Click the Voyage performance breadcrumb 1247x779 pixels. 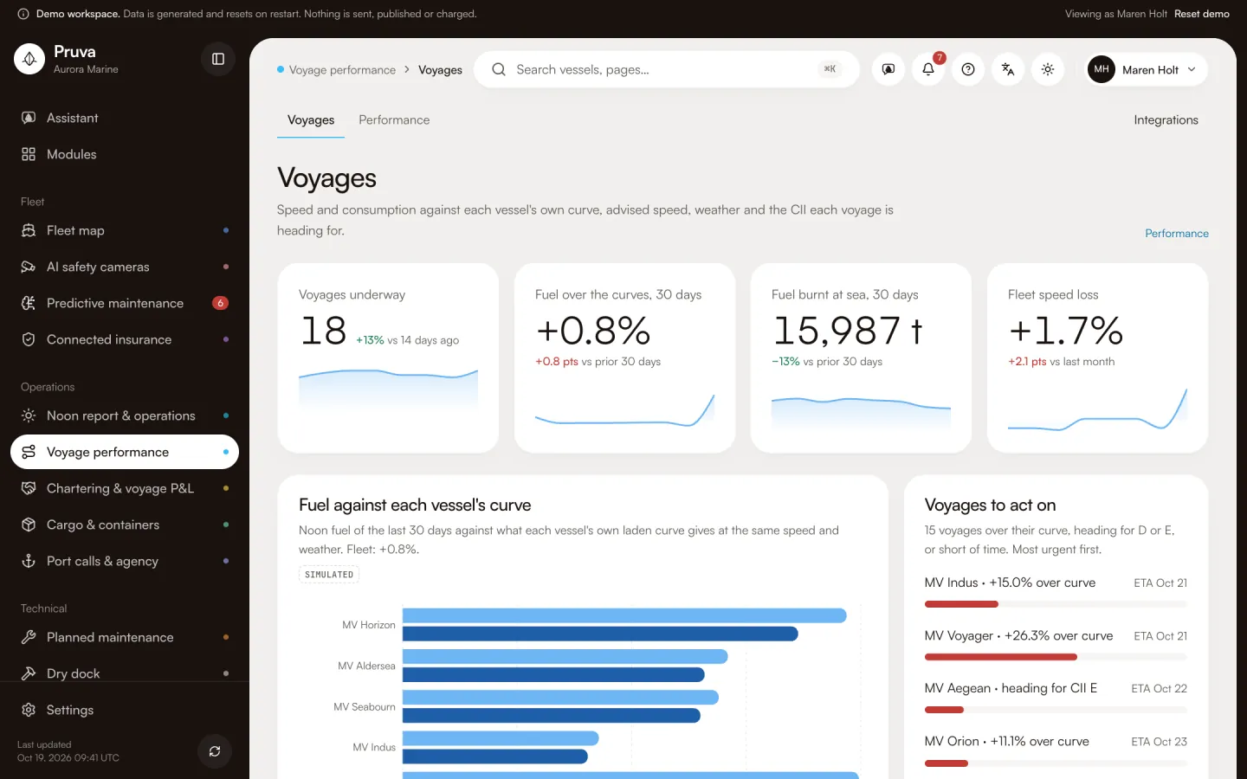342,70
